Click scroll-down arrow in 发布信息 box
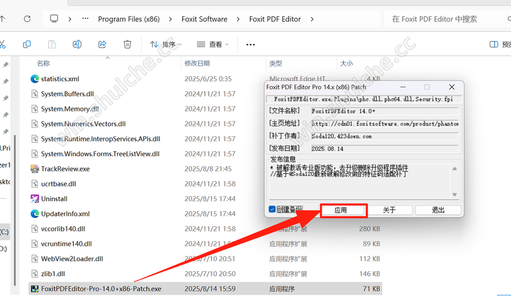This screenshot has height=296, width=511. [x=455, y=195]
